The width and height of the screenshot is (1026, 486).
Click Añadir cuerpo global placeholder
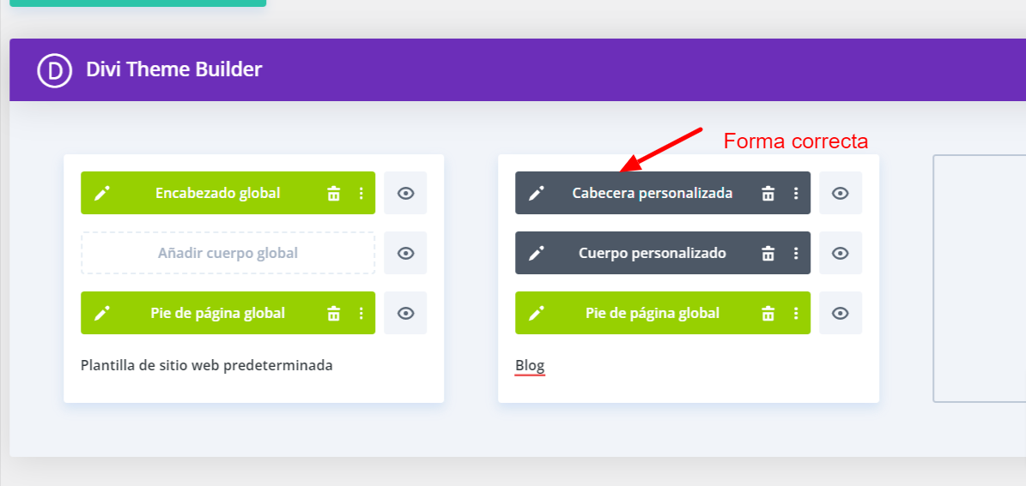pyautogui.click(x=228, y=253)
